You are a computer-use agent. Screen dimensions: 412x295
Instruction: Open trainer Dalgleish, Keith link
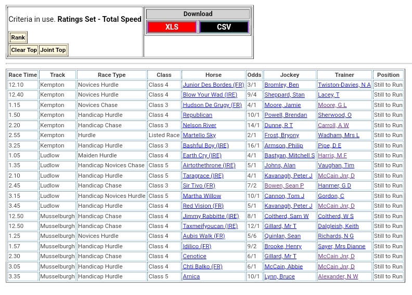tap(338, 226)
